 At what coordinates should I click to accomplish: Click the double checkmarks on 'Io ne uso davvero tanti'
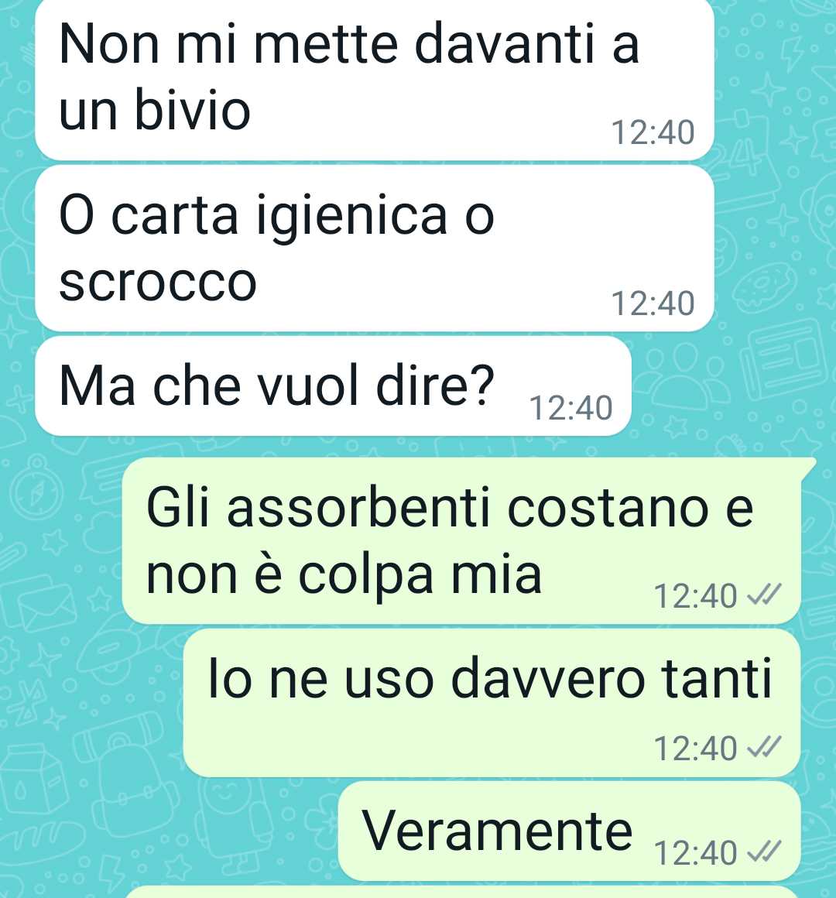pyautogui.click(x=765, y=747)
